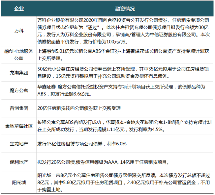215x195 pixels.
Task: Click the line ABS，拟发行金额3.6亿元
Action: click(x=64, y=94)
